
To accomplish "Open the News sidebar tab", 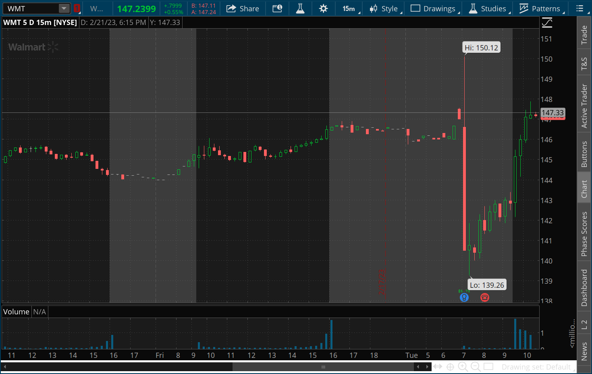I will click(584, 351).
